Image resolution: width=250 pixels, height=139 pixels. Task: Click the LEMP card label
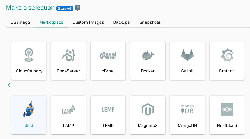[108, 126]
